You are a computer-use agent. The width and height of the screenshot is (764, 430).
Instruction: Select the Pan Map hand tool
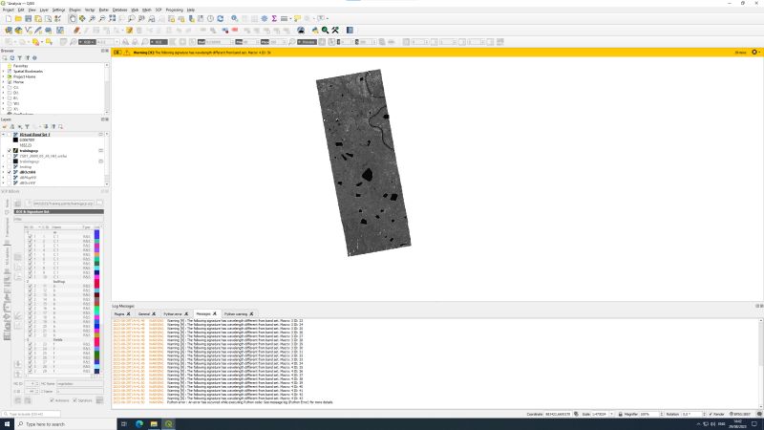[x=73, y=18]
